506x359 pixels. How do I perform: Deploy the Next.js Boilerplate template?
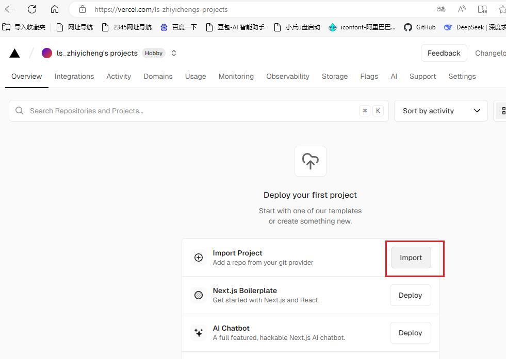pos(411,295)
